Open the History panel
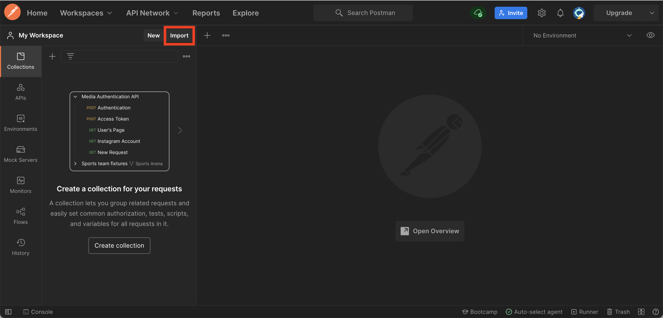 (x=20, y=247)
